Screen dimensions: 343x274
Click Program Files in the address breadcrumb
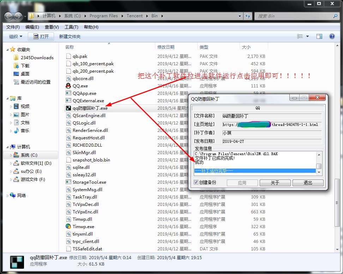coord(104,16)
